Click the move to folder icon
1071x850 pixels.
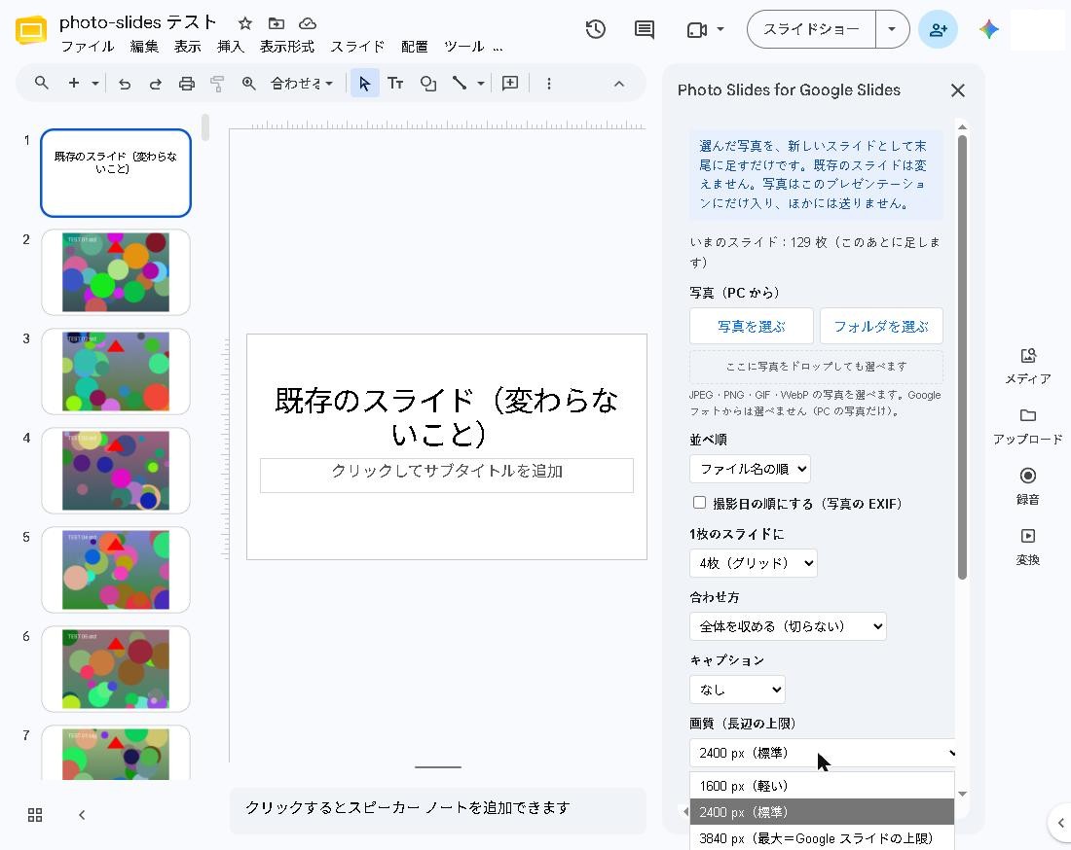point(276,24)
